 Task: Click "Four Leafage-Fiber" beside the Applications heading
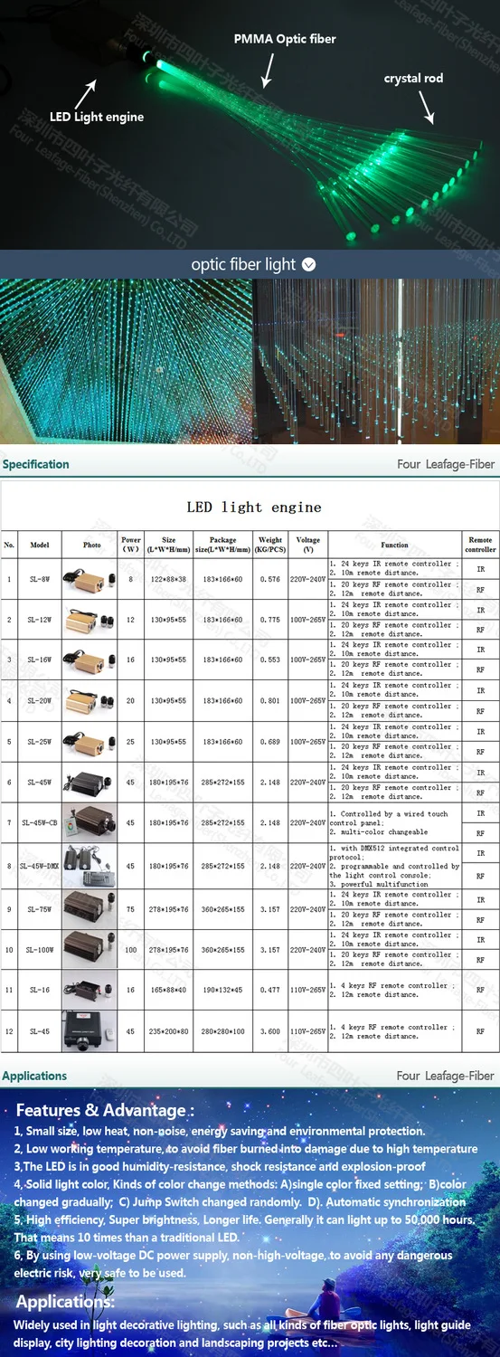click(446, 1076)
